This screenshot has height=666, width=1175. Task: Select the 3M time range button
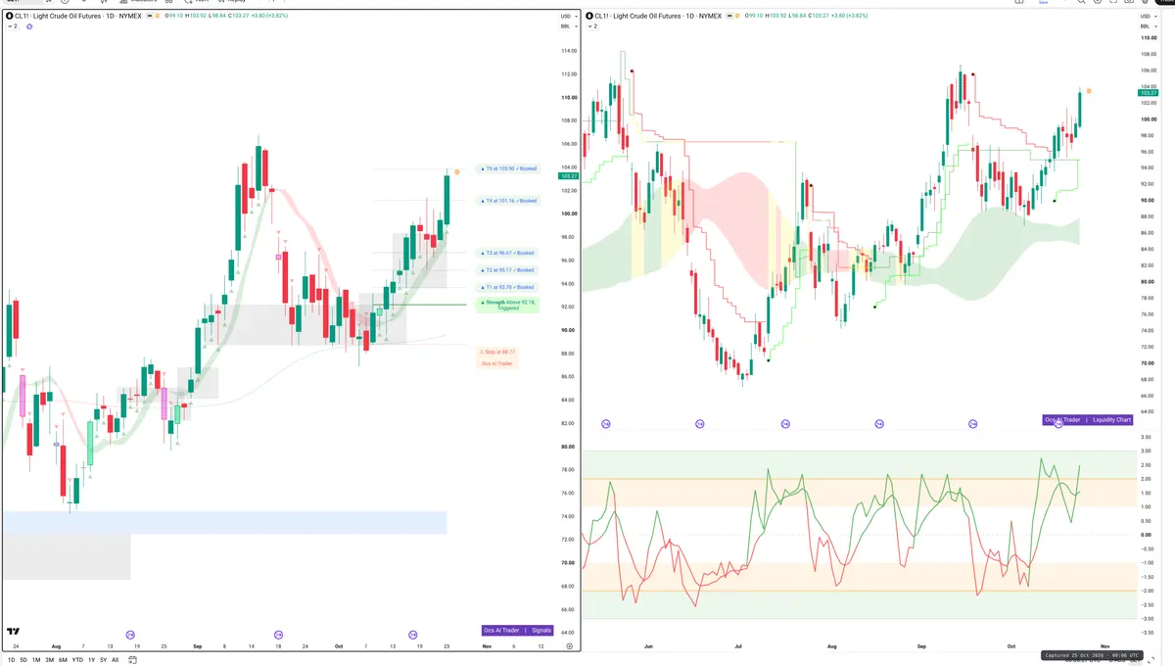pos(49,660)
